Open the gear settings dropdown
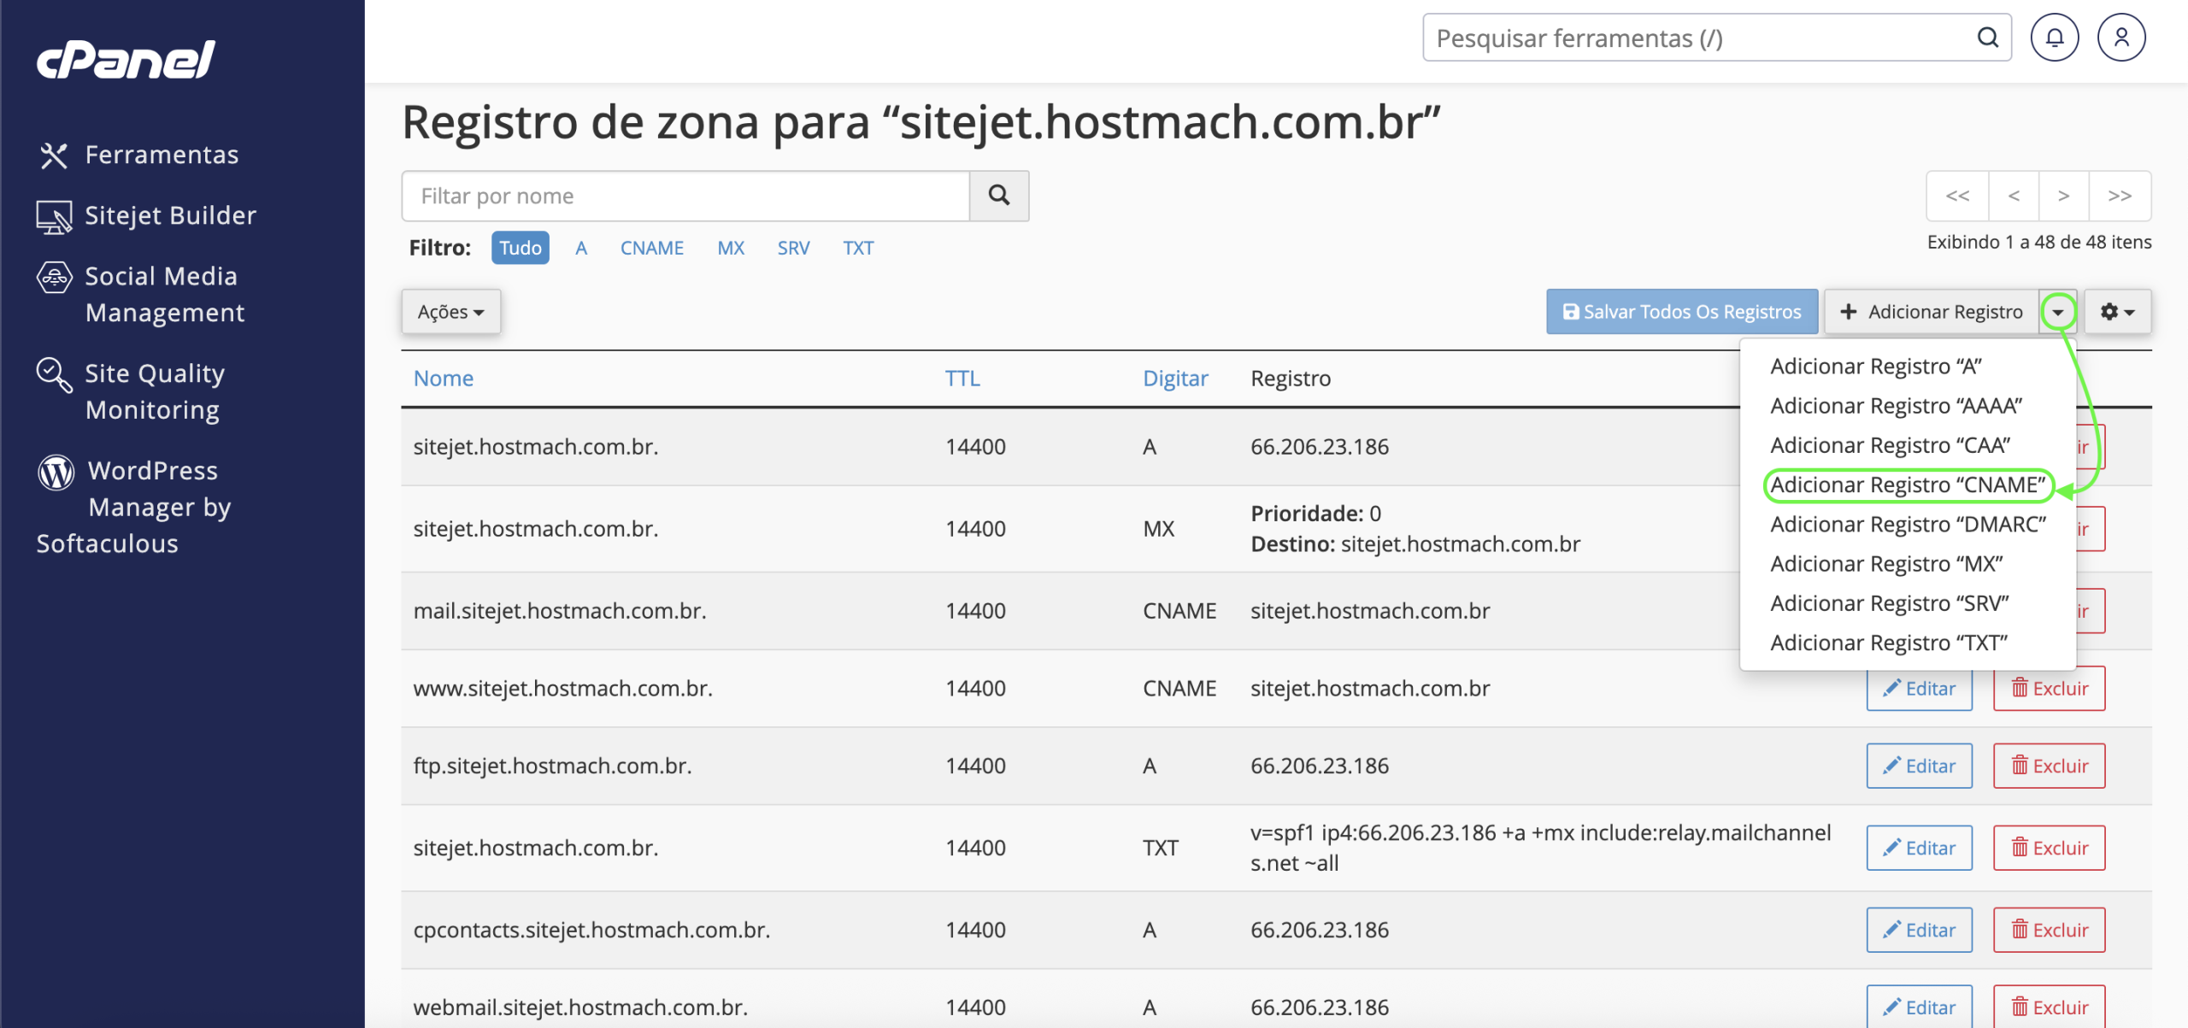Image resolution: width=2188 pixels, height=1028 pixels. tap(2117, 312)
